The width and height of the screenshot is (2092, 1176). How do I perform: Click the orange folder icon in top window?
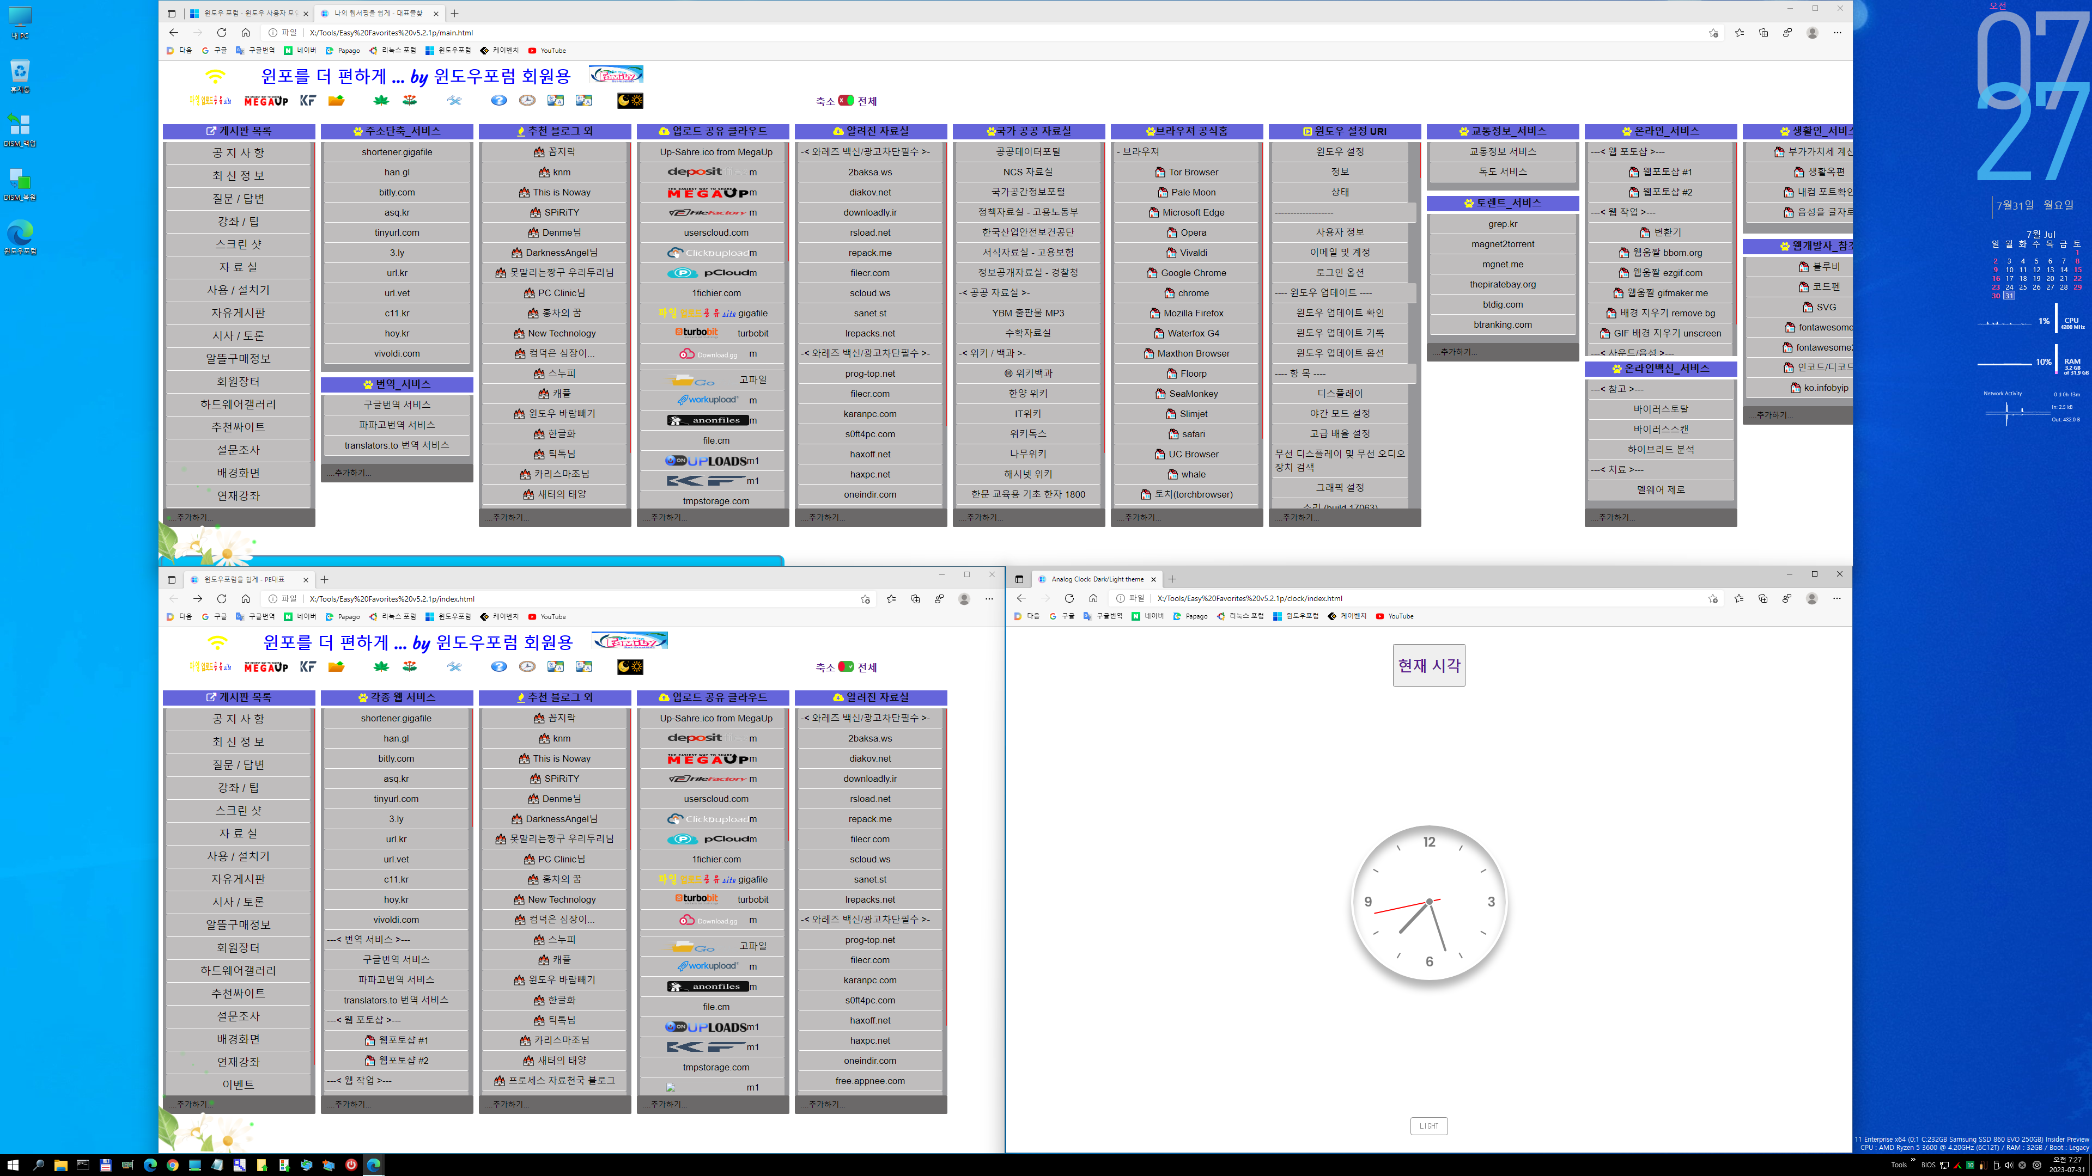pos(336,101)
